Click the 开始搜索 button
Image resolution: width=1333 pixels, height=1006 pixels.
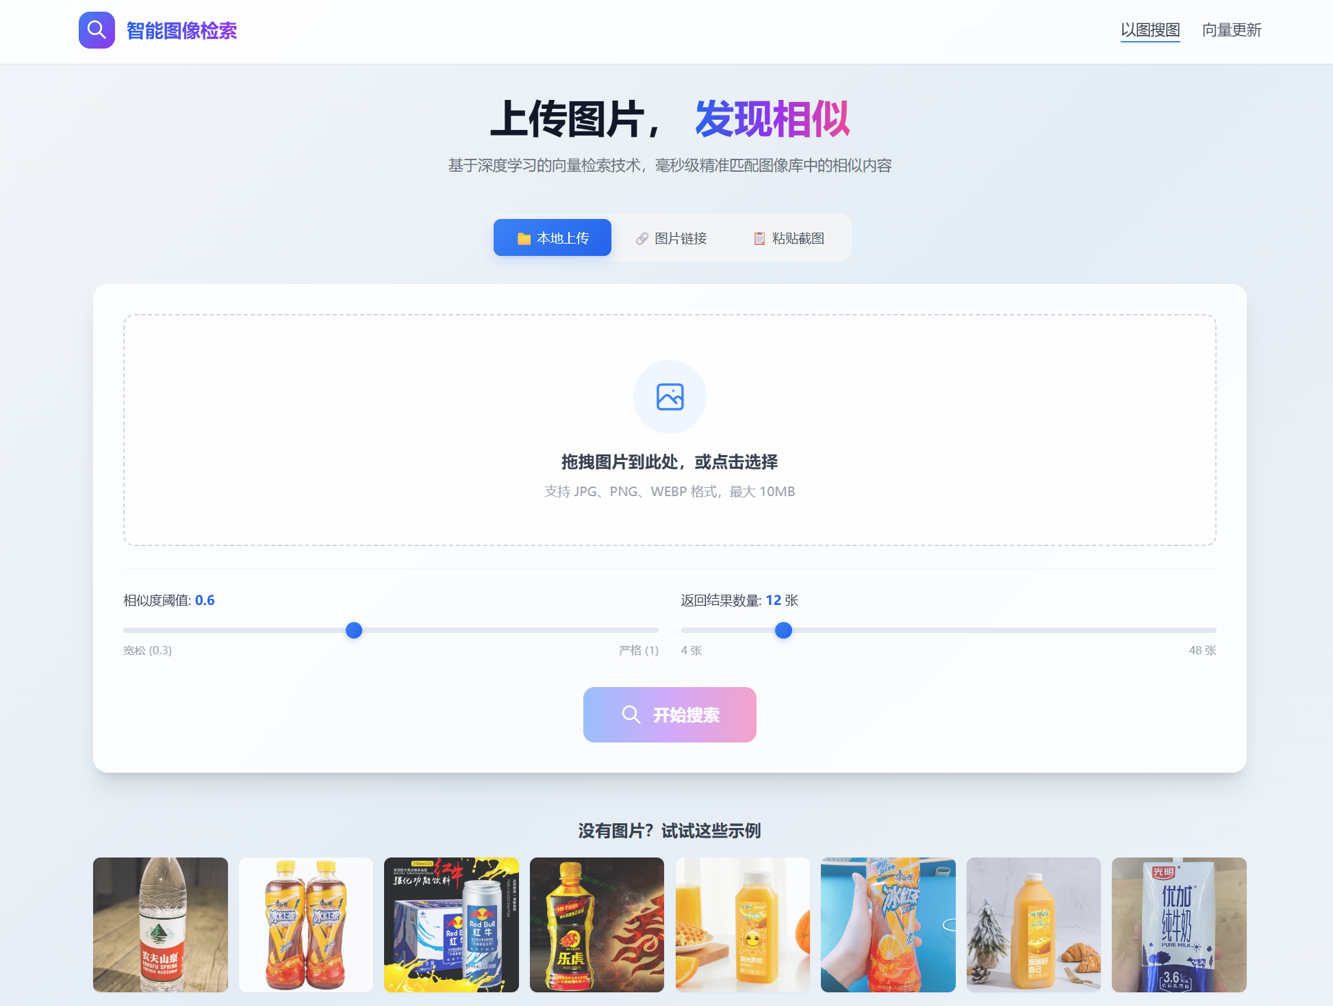[x=670, y=714]
